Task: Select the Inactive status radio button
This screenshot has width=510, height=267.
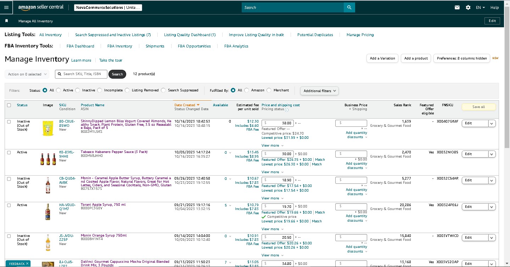Action: point(78,90)
